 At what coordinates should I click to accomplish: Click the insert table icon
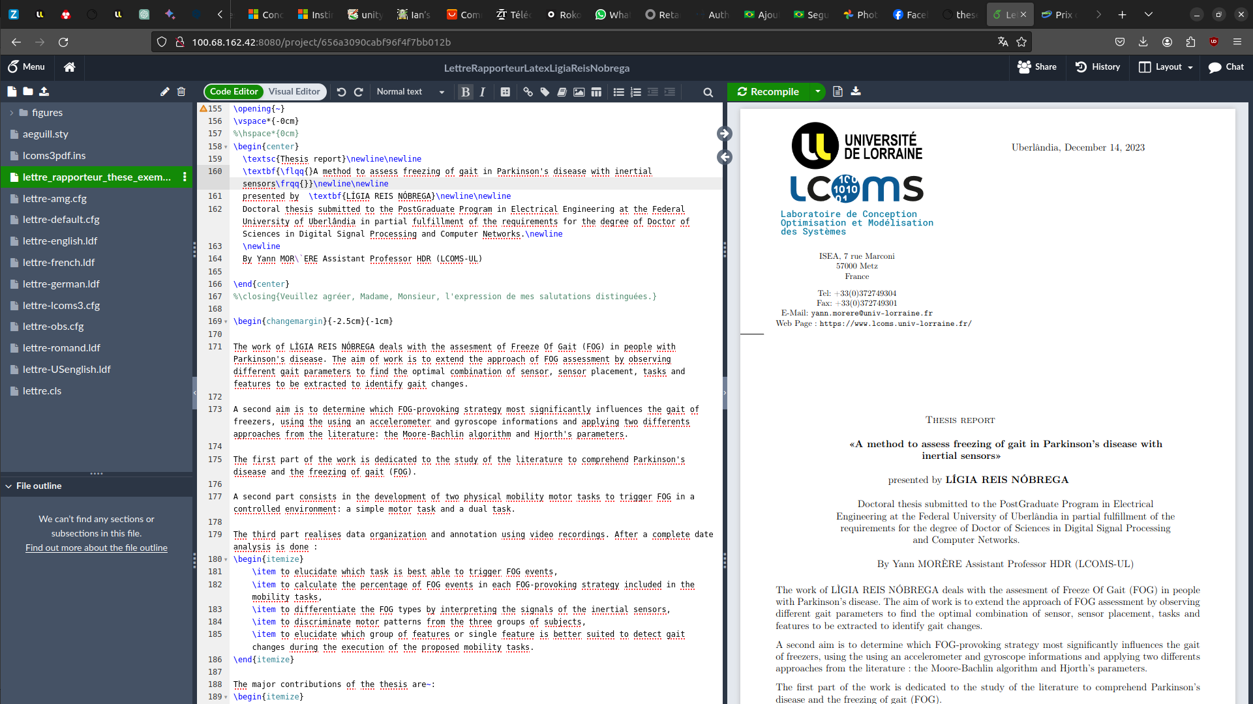coord(596,92)
